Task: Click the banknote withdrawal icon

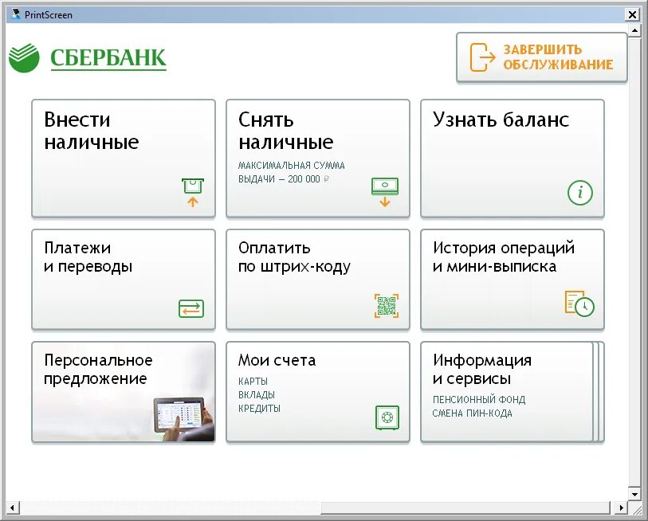Action: pyautogui.click(x=385, y=192)
